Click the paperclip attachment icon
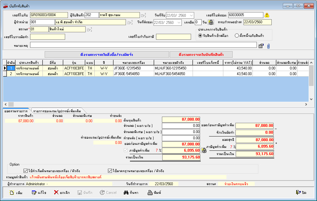Screen dimensions: 317x201 coord(269,46)
